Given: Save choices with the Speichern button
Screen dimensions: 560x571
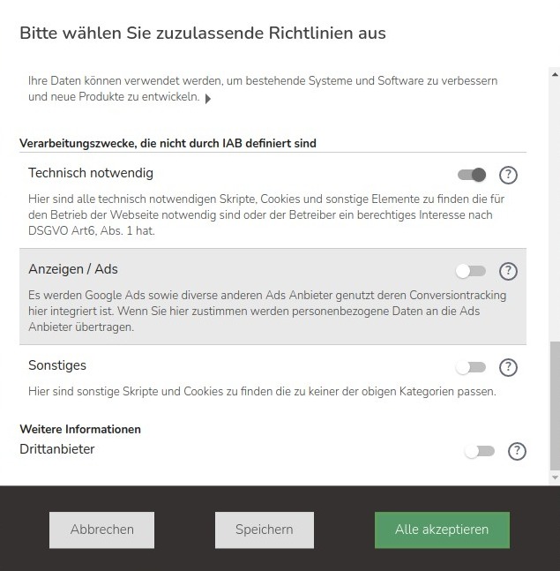Looking at the screenshot, I should [264, 530].
